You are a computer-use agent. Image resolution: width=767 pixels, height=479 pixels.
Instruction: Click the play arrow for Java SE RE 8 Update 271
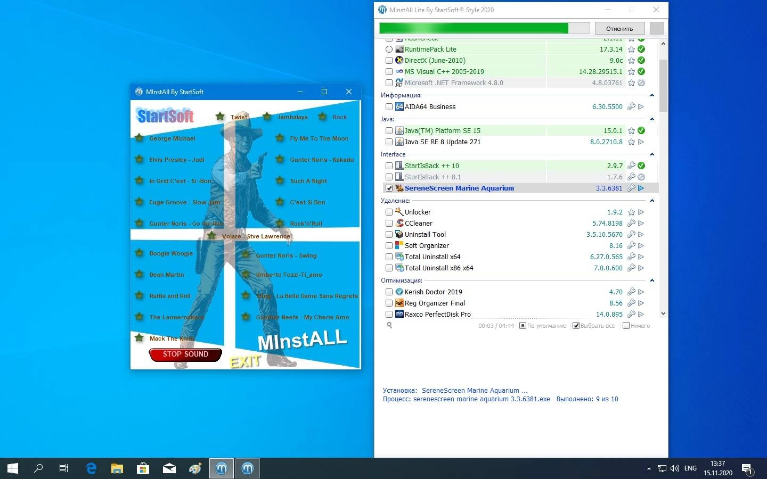click(641, 142)
